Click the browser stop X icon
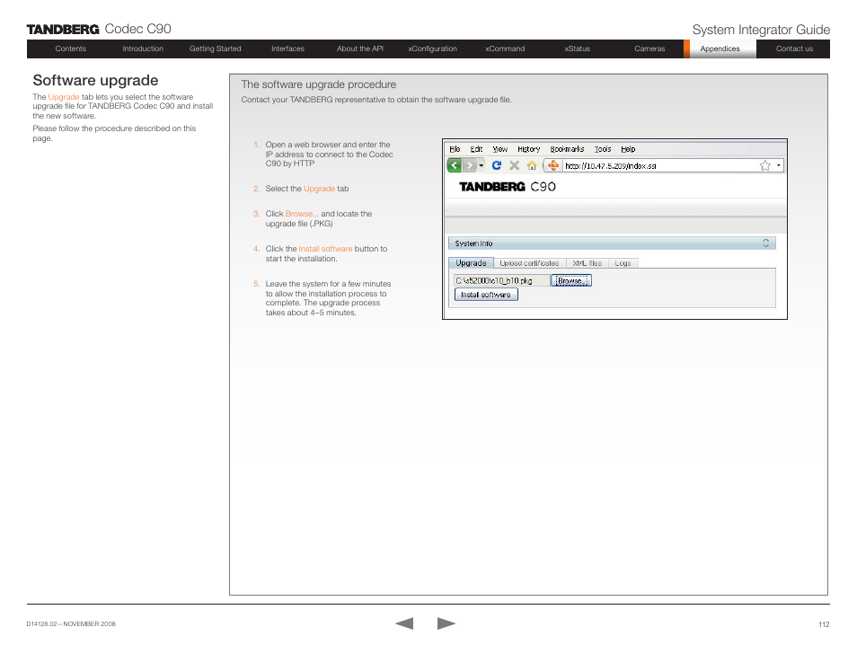857x645 pixels. click(515, 165)
